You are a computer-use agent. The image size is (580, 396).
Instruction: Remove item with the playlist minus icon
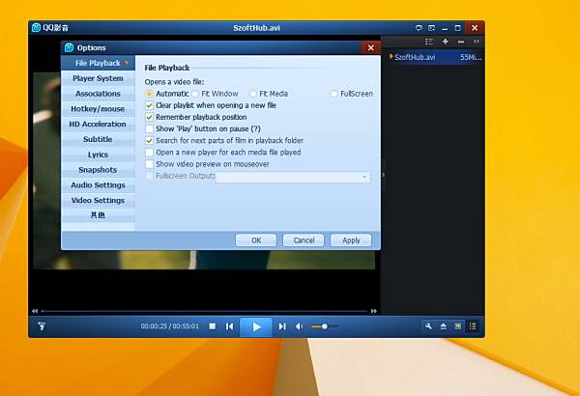click(x=461, y=42)
